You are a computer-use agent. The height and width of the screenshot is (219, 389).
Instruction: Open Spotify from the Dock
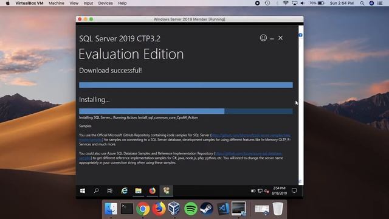[x=190, y=209]
